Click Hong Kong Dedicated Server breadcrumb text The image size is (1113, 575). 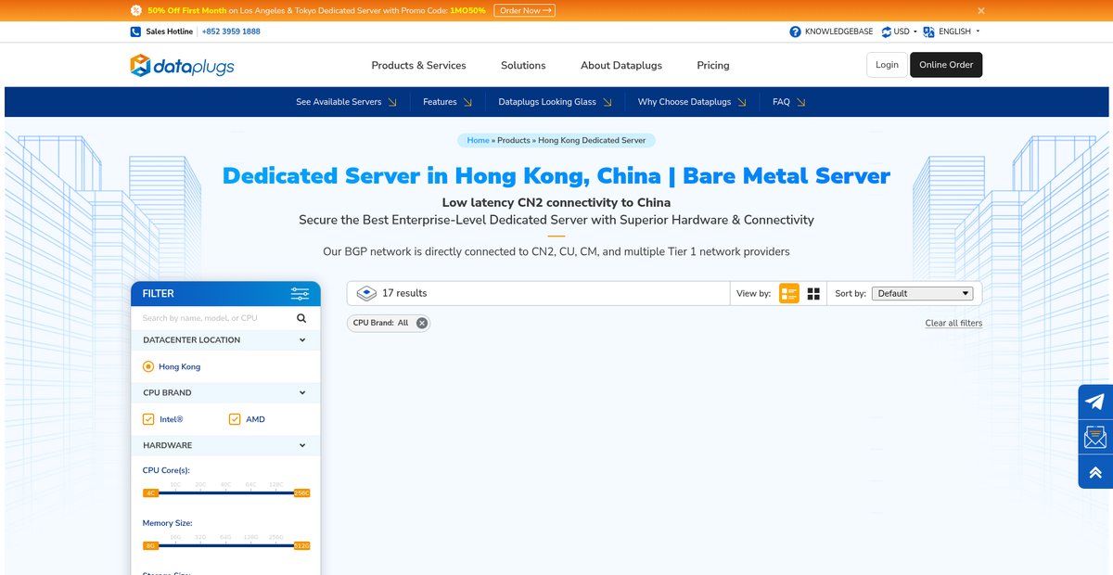point(592,140)
